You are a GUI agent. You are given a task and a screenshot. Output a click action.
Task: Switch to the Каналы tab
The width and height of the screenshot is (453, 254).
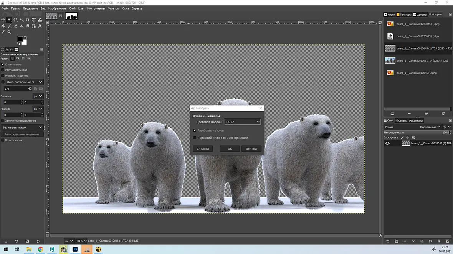coord(401,120)
